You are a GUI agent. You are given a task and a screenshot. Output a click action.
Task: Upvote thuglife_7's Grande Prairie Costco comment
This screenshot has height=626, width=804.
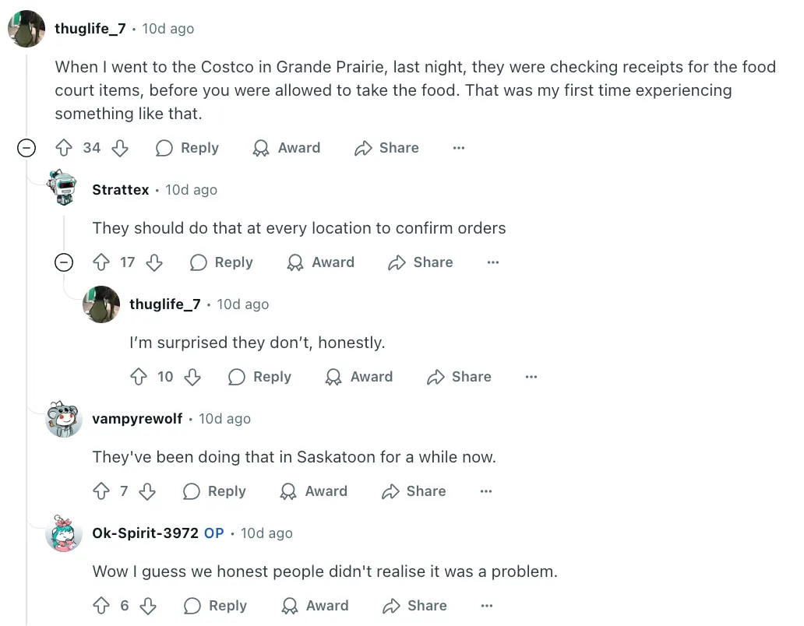[64, 148]
